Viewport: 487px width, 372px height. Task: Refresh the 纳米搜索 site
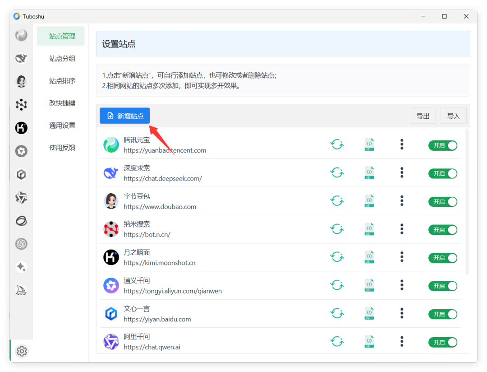click(337, 229)
